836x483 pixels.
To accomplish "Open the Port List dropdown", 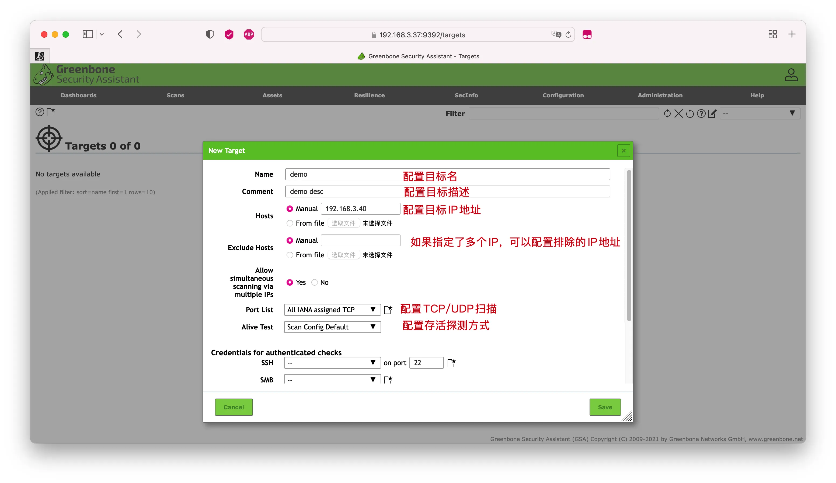I will coord(332,310).
